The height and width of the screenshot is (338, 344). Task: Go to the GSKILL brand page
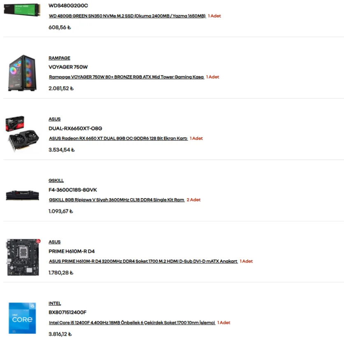pos(56,181)
